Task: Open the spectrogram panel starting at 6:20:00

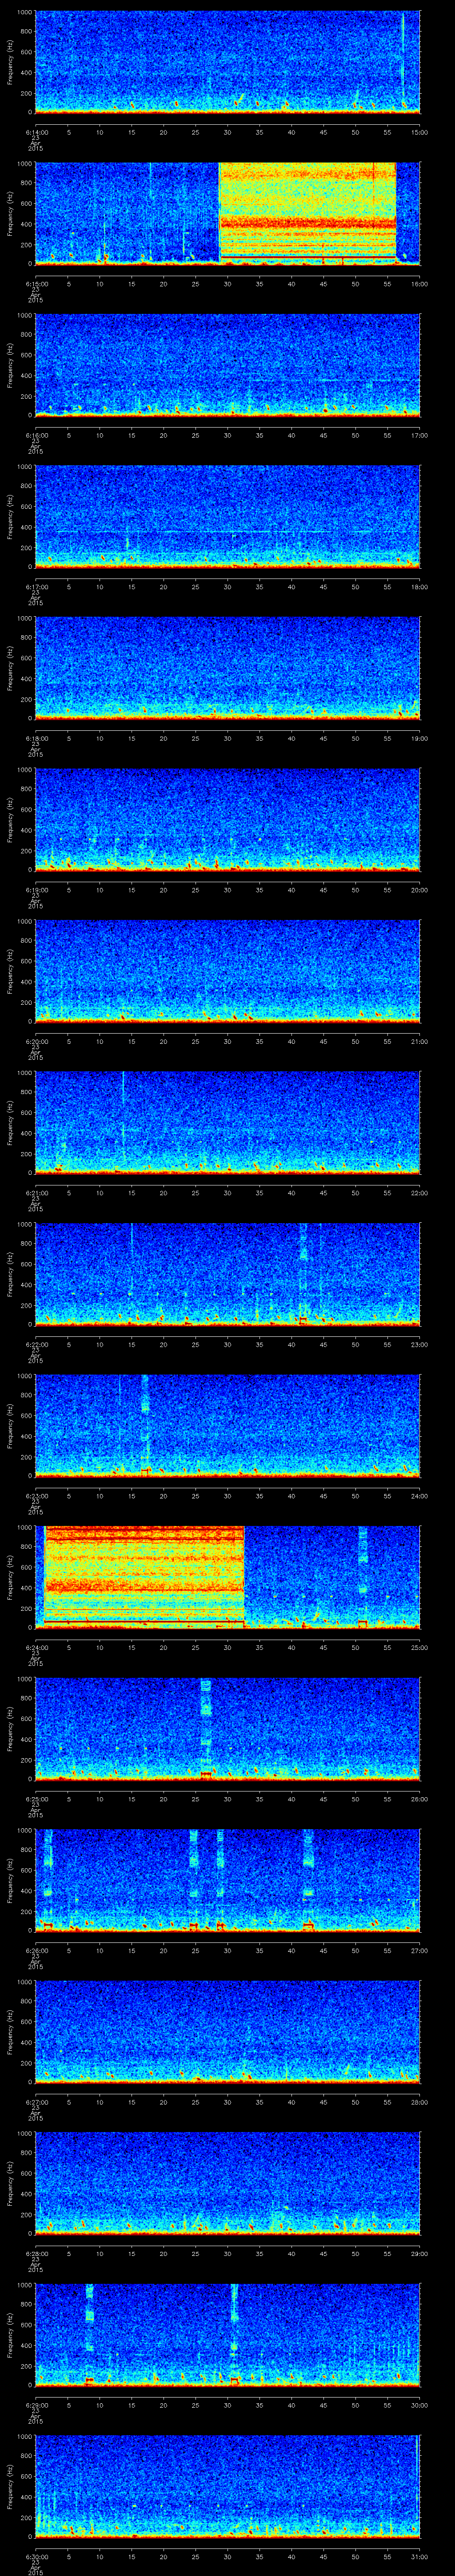Action: [228, 971]
